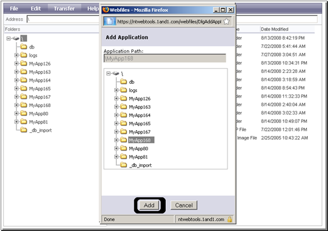
Task: Select MyApp165 folder icon in the dialog tree
Action: tap(124, 123)
